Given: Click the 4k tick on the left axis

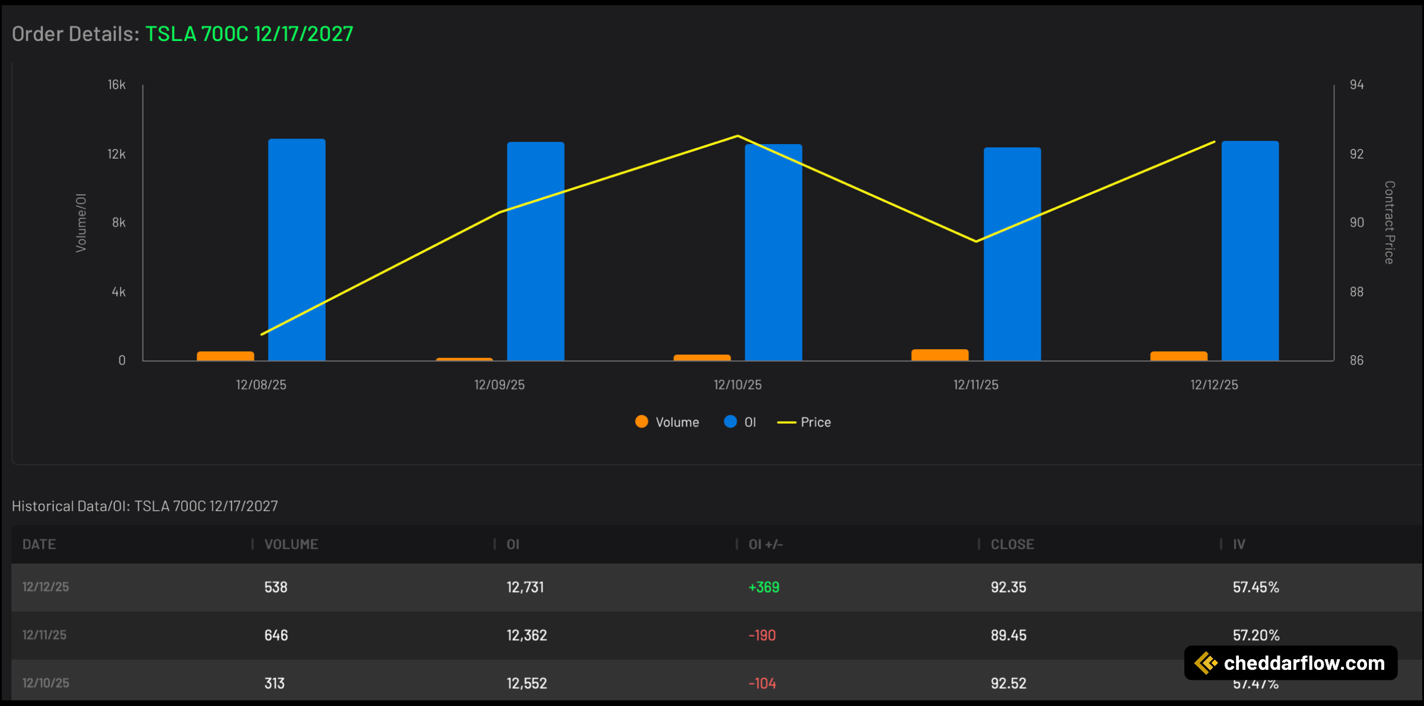Looking at the screenshot, I should (119, 292).
